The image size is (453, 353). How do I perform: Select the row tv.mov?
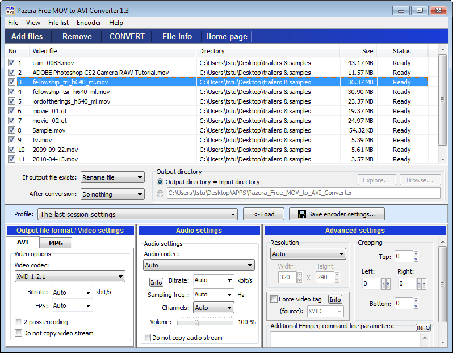pos(217,140)
